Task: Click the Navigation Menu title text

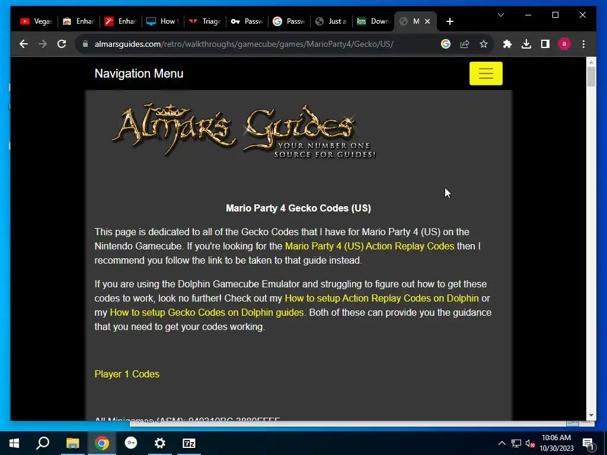Action: click(x=139, y=73)
